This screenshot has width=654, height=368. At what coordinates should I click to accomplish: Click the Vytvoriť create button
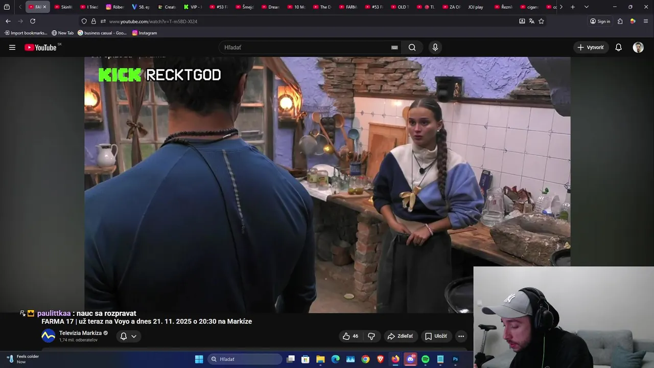click(x=591, y=48)
